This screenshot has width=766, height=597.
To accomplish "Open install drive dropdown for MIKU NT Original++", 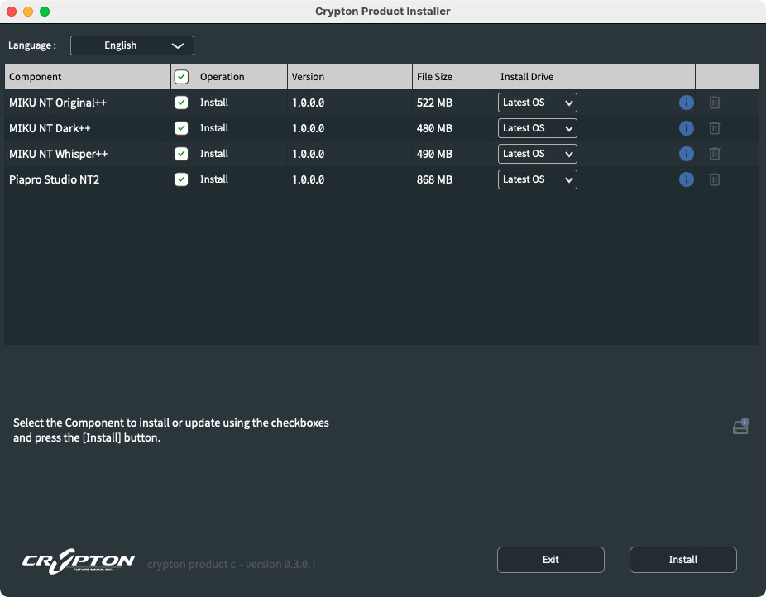I will tap(537, 103).
